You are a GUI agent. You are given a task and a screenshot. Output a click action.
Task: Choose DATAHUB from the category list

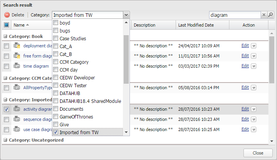[x=55, y=93]
